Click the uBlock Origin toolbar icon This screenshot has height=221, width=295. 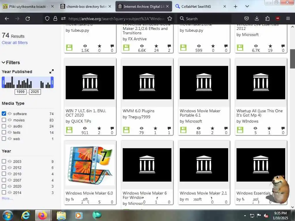[277, 18]
